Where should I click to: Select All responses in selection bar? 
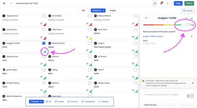(48, 102)
